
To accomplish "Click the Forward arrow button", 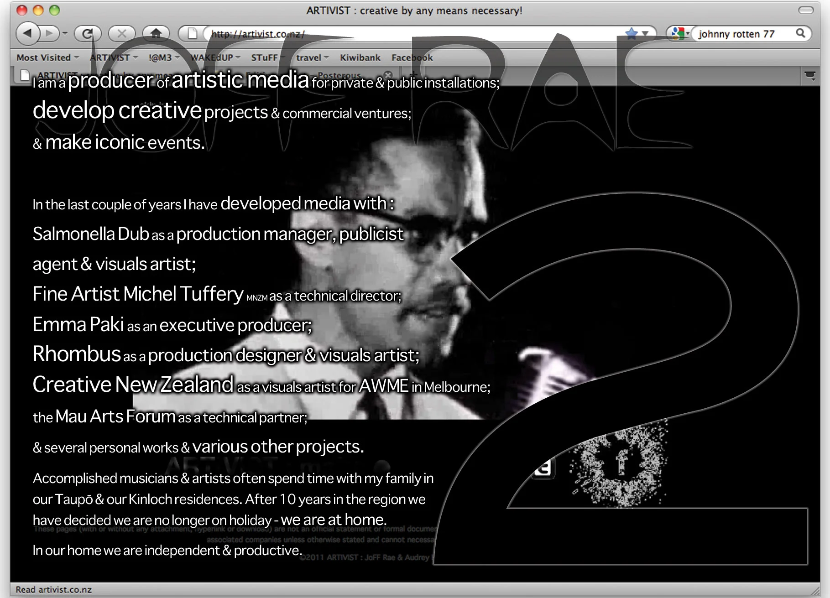I will click(49, 33).
